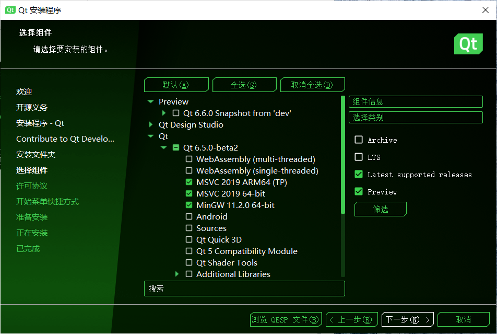Select the Qt 6.5.0-beta2 tree row
497x334 pixels.
pos(210,147)
